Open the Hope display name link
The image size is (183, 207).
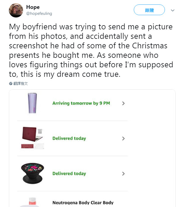(x=33, y=7)
